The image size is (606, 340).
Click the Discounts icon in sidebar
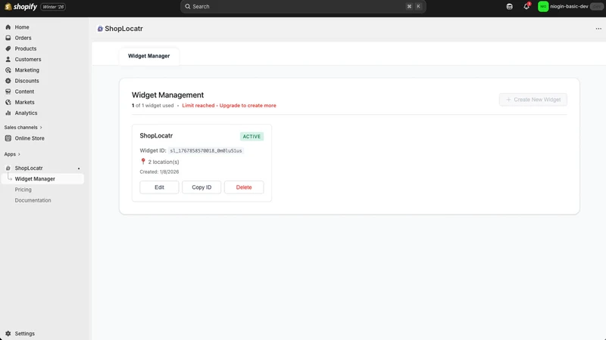pyautogui.click(x=8, y=81)
